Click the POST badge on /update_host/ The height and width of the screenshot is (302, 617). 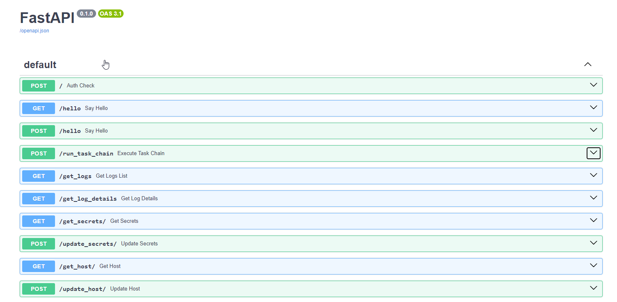tap(38, 288)
